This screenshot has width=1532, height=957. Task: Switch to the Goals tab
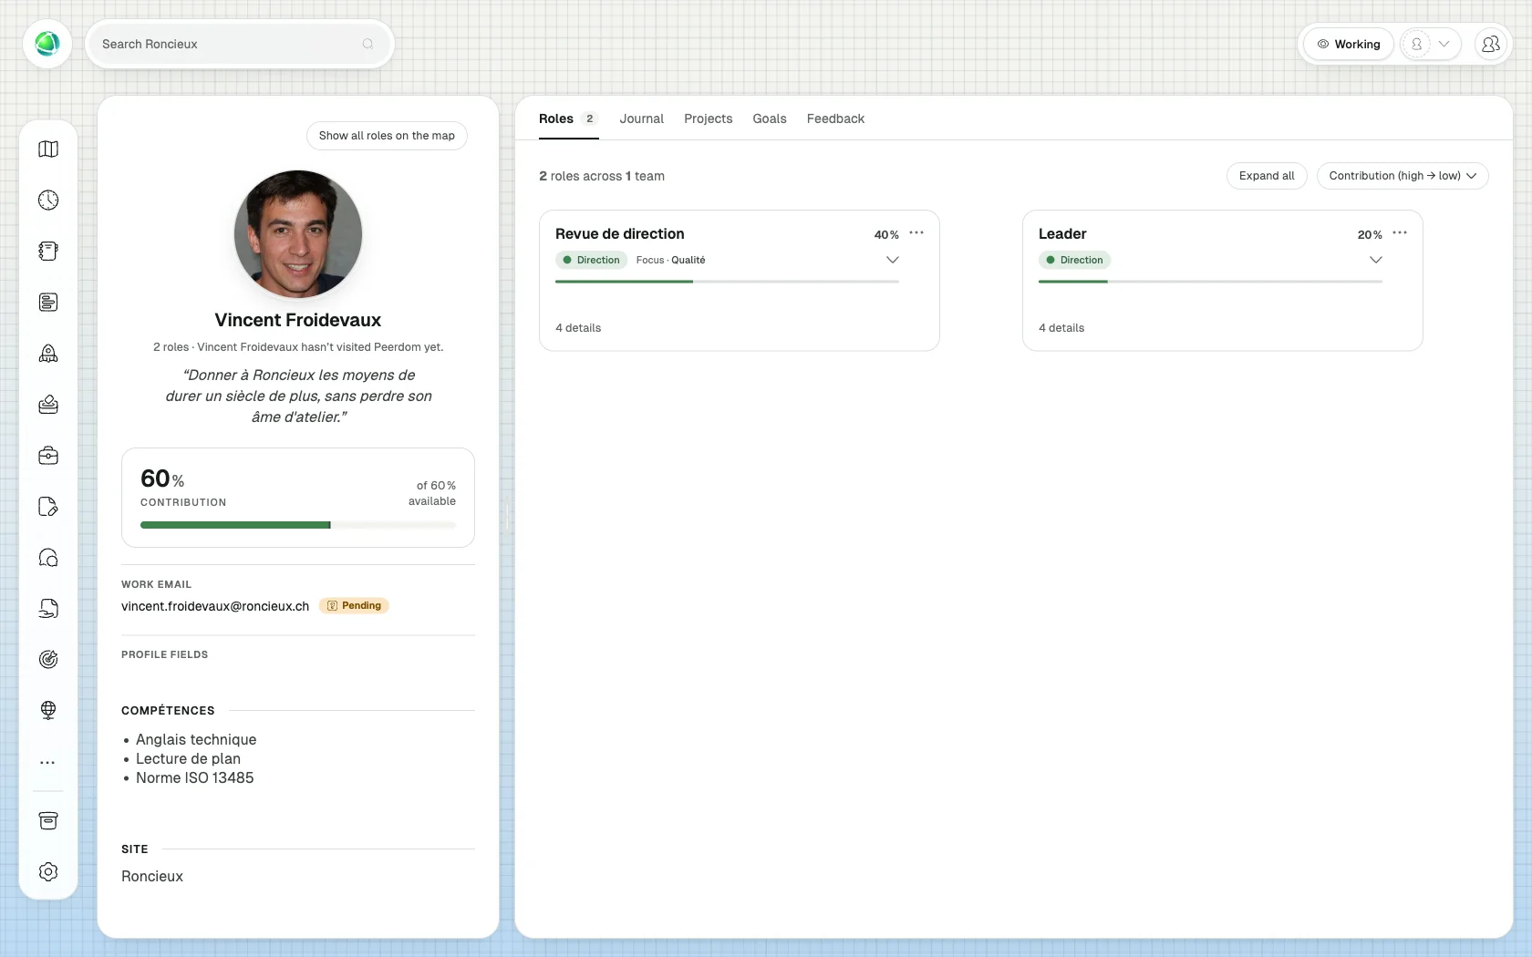tap(769, 118)
